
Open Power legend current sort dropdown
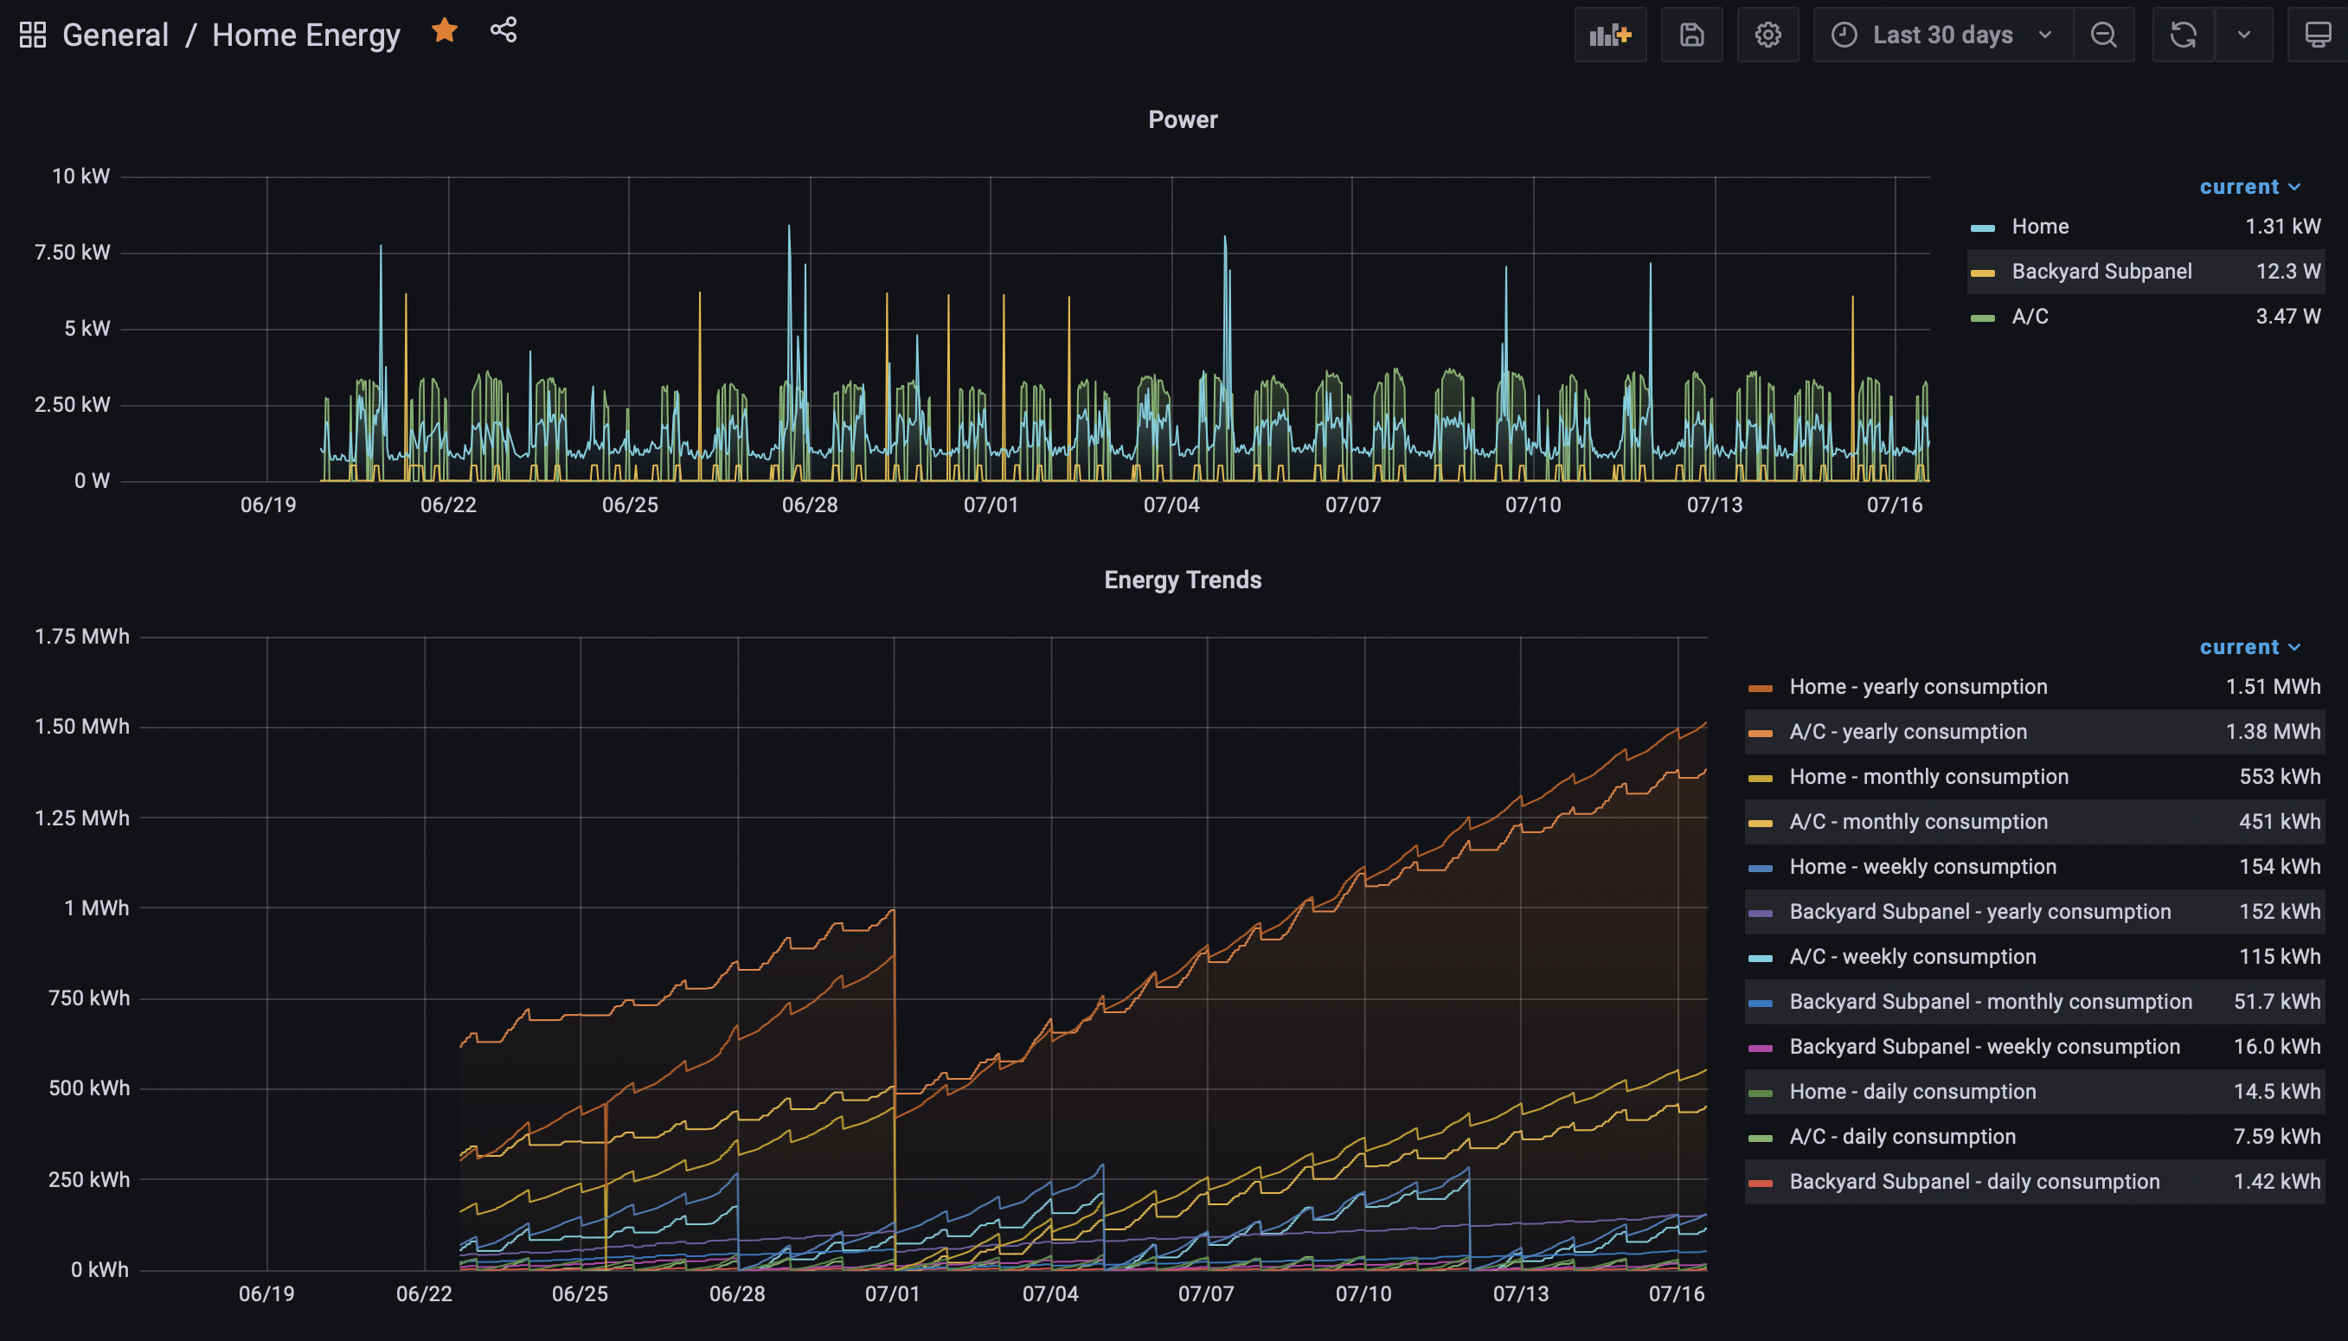click(x=2249, y=187)
